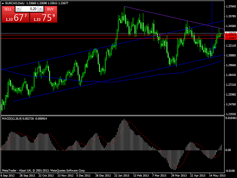237x178 pixels.
Task: Click the 1.30885 price axis label
Action: click(x=231, y=55)
